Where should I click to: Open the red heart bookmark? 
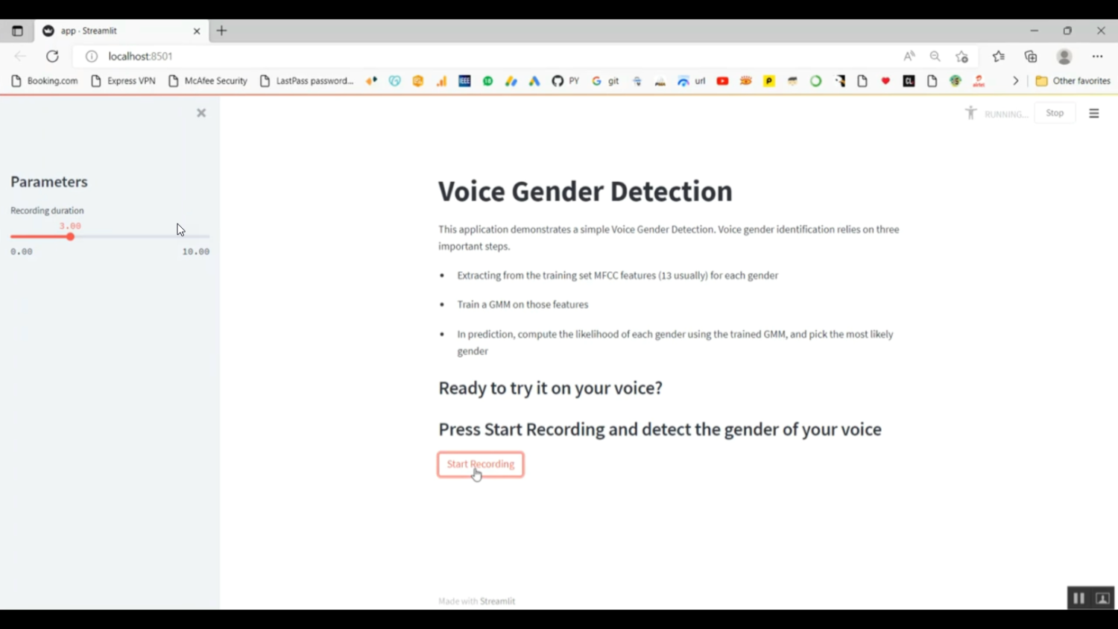coord(885,80)
